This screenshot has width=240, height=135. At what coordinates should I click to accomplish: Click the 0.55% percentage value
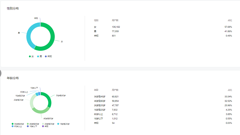tap(229, 119)
